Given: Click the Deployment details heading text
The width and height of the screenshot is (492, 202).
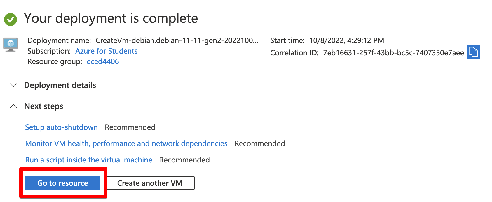Looking at the screenshot, I should [x=60, y=85].
